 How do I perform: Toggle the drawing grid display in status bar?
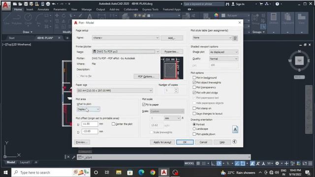(198, 163)
